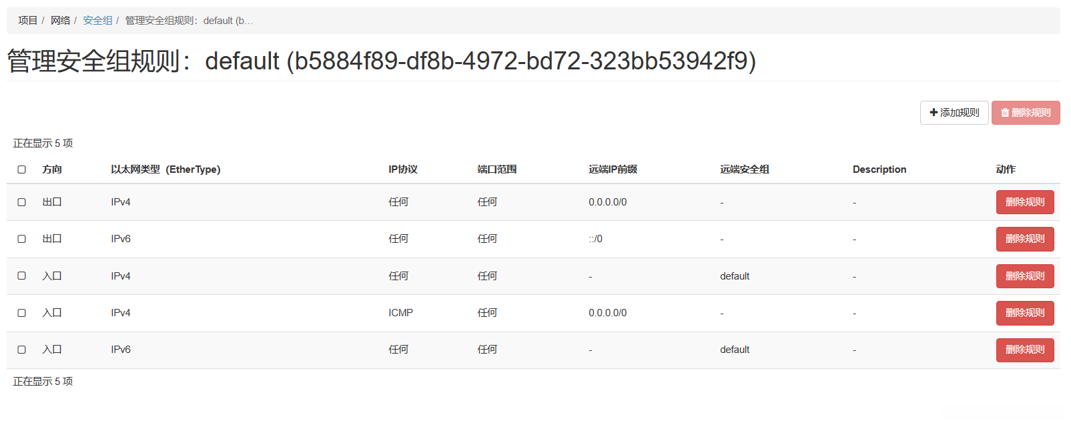
Task: Delete the IPv6 出口 ::/0 rule
Action: coord(1024,239)
